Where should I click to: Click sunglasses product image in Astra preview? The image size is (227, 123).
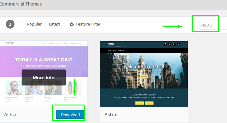tap(14, 88)
